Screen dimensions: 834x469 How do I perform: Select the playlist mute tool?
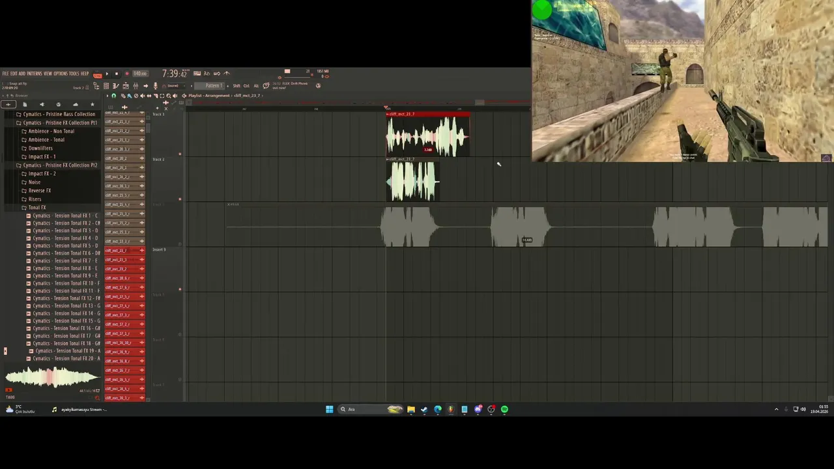click(143, 96)
